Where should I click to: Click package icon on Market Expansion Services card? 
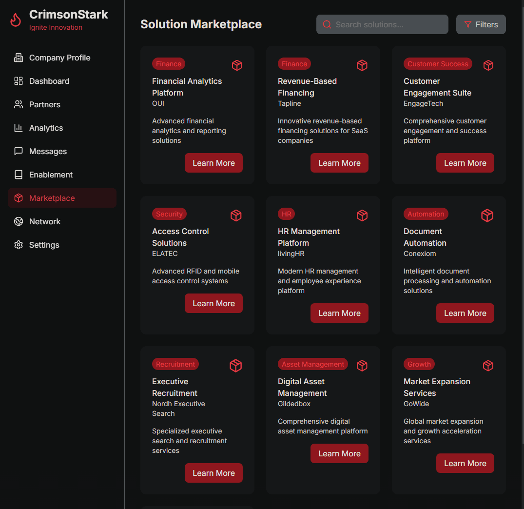point(488,366)
